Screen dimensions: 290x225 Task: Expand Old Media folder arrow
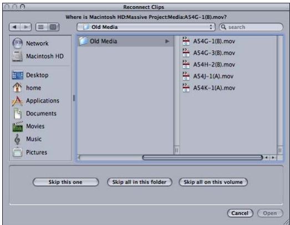167,41
